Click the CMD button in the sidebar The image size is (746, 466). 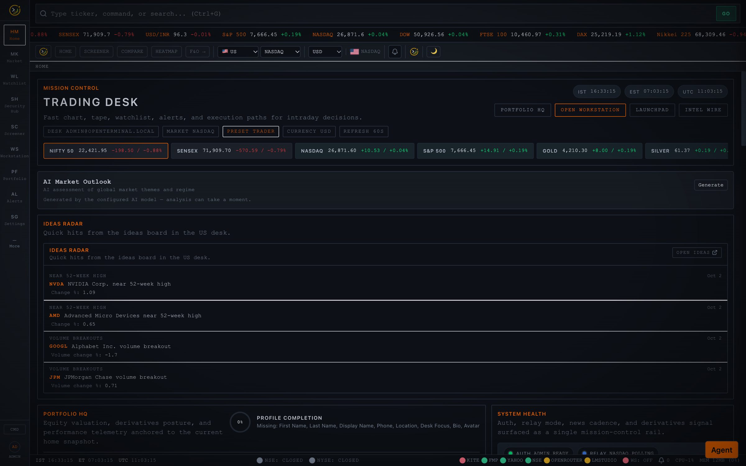(15, 429)
